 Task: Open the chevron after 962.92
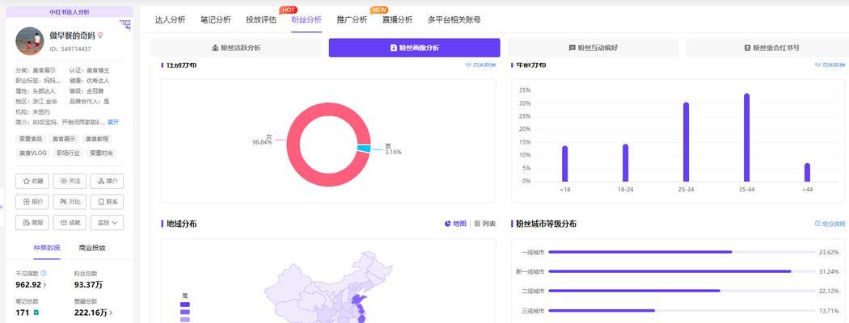[x=45, y=284]
